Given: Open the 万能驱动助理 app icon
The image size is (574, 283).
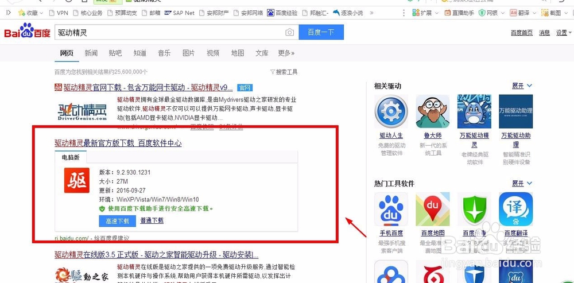Looking at the screenshot, I should (x=516, y=112).
